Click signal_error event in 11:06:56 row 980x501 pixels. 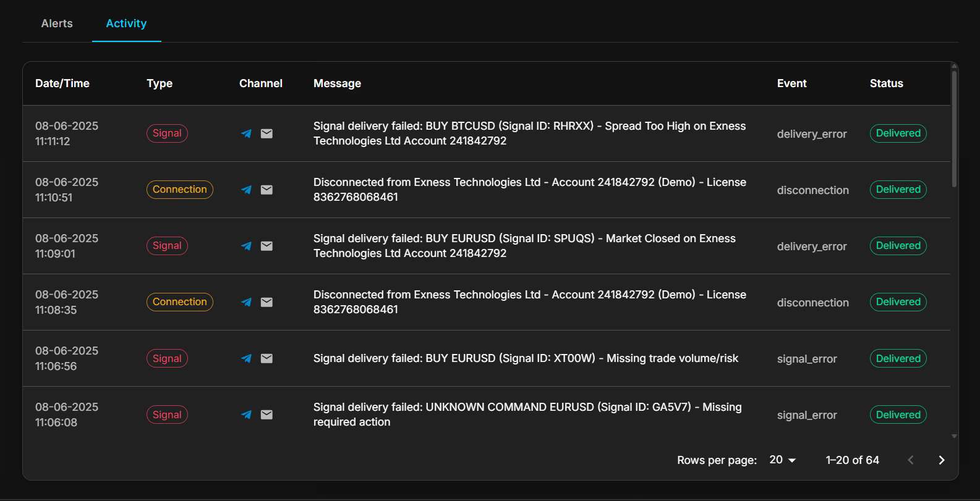[807, 359]
